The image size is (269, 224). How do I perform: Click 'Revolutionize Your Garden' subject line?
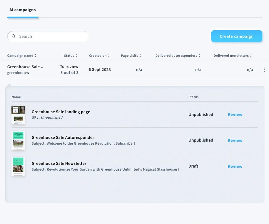(x=105, y=169)
